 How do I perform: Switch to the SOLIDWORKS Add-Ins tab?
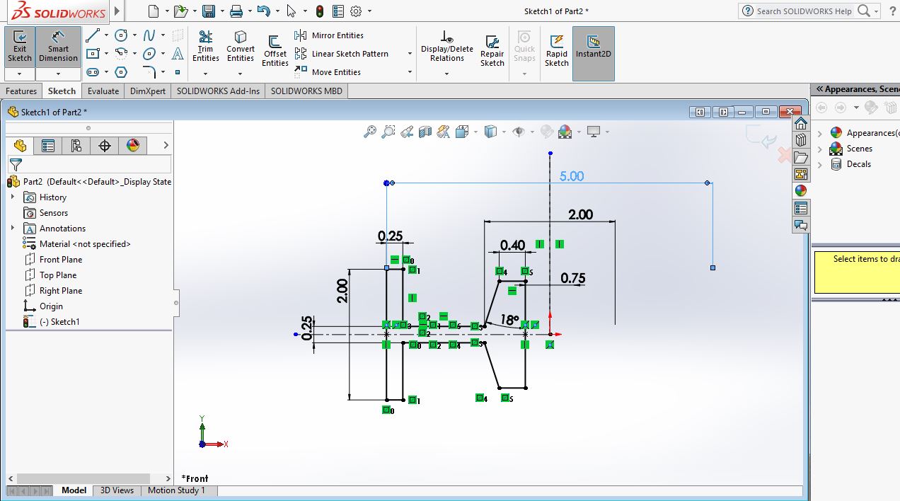(218, 91)
